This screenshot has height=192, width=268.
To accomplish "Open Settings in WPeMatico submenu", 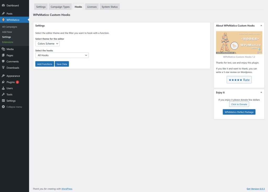I will [7, 37].
